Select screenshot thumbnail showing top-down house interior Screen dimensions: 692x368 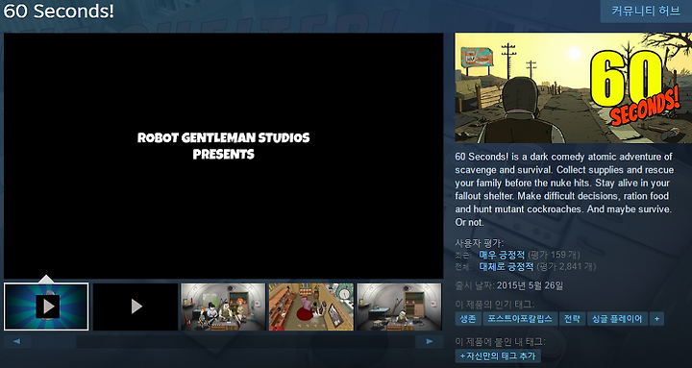point(311,307)
